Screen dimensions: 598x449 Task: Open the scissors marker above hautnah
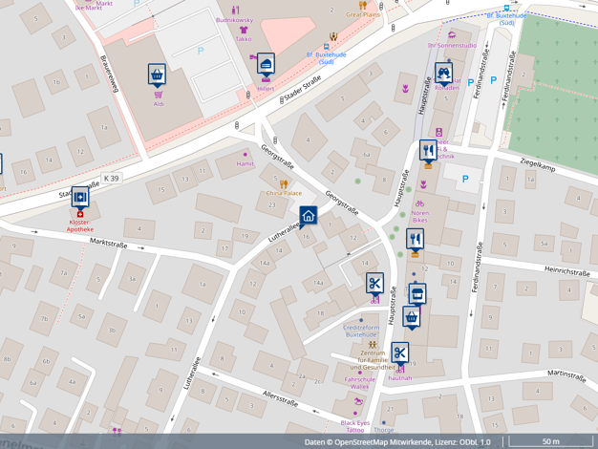[399, 353]
